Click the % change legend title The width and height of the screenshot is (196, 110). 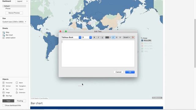coord(144,38)
